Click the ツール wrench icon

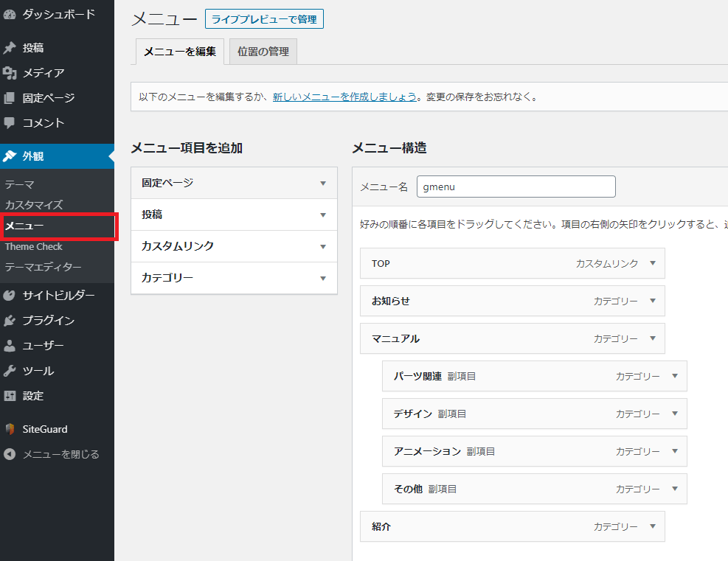tap(10, 371)
